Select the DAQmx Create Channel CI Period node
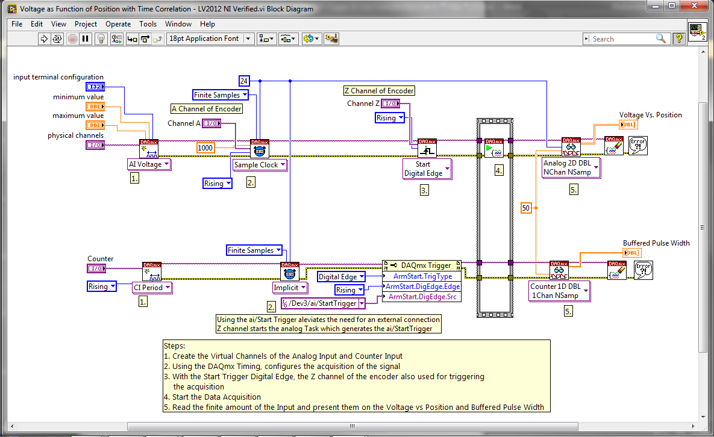Viewport: 714px width, 437px height. point(152,271)
